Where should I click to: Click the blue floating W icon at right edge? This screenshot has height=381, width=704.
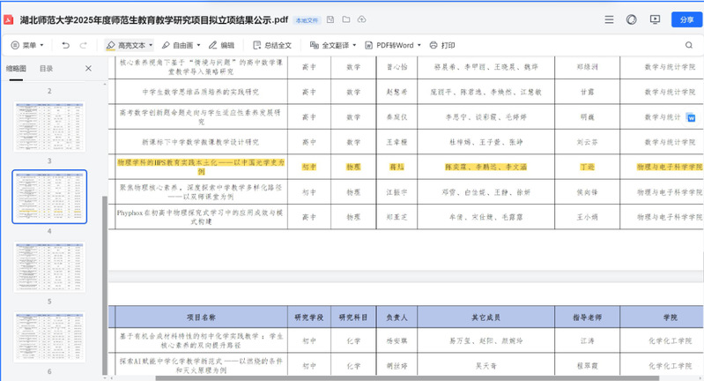[x=690, y=117]
